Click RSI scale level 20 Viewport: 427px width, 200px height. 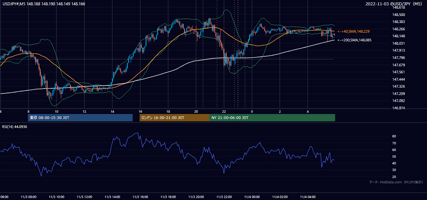pos(394,177)
